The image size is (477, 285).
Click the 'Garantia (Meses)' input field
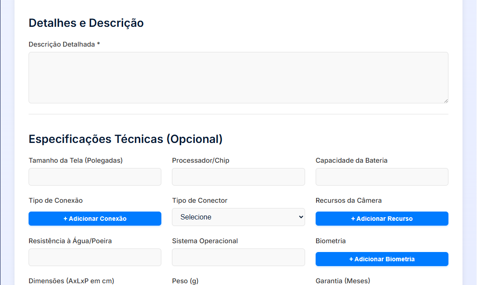point(382,284)
